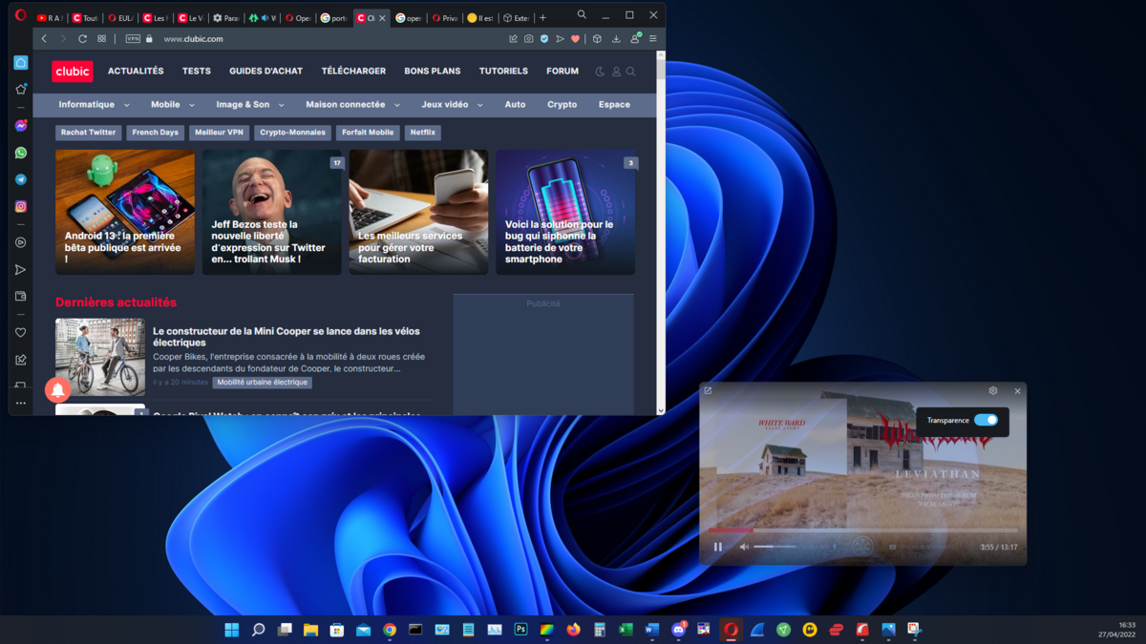Open the Auto category link

[516, 105]
